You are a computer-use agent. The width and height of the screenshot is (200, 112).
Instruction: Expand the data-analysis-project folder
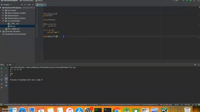(x=3, y=13)
